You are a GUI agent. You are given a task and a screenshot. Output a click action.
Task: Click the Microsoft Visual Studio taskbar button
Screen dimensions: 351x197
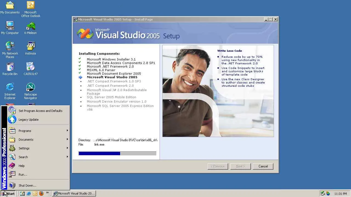point(74,193)
